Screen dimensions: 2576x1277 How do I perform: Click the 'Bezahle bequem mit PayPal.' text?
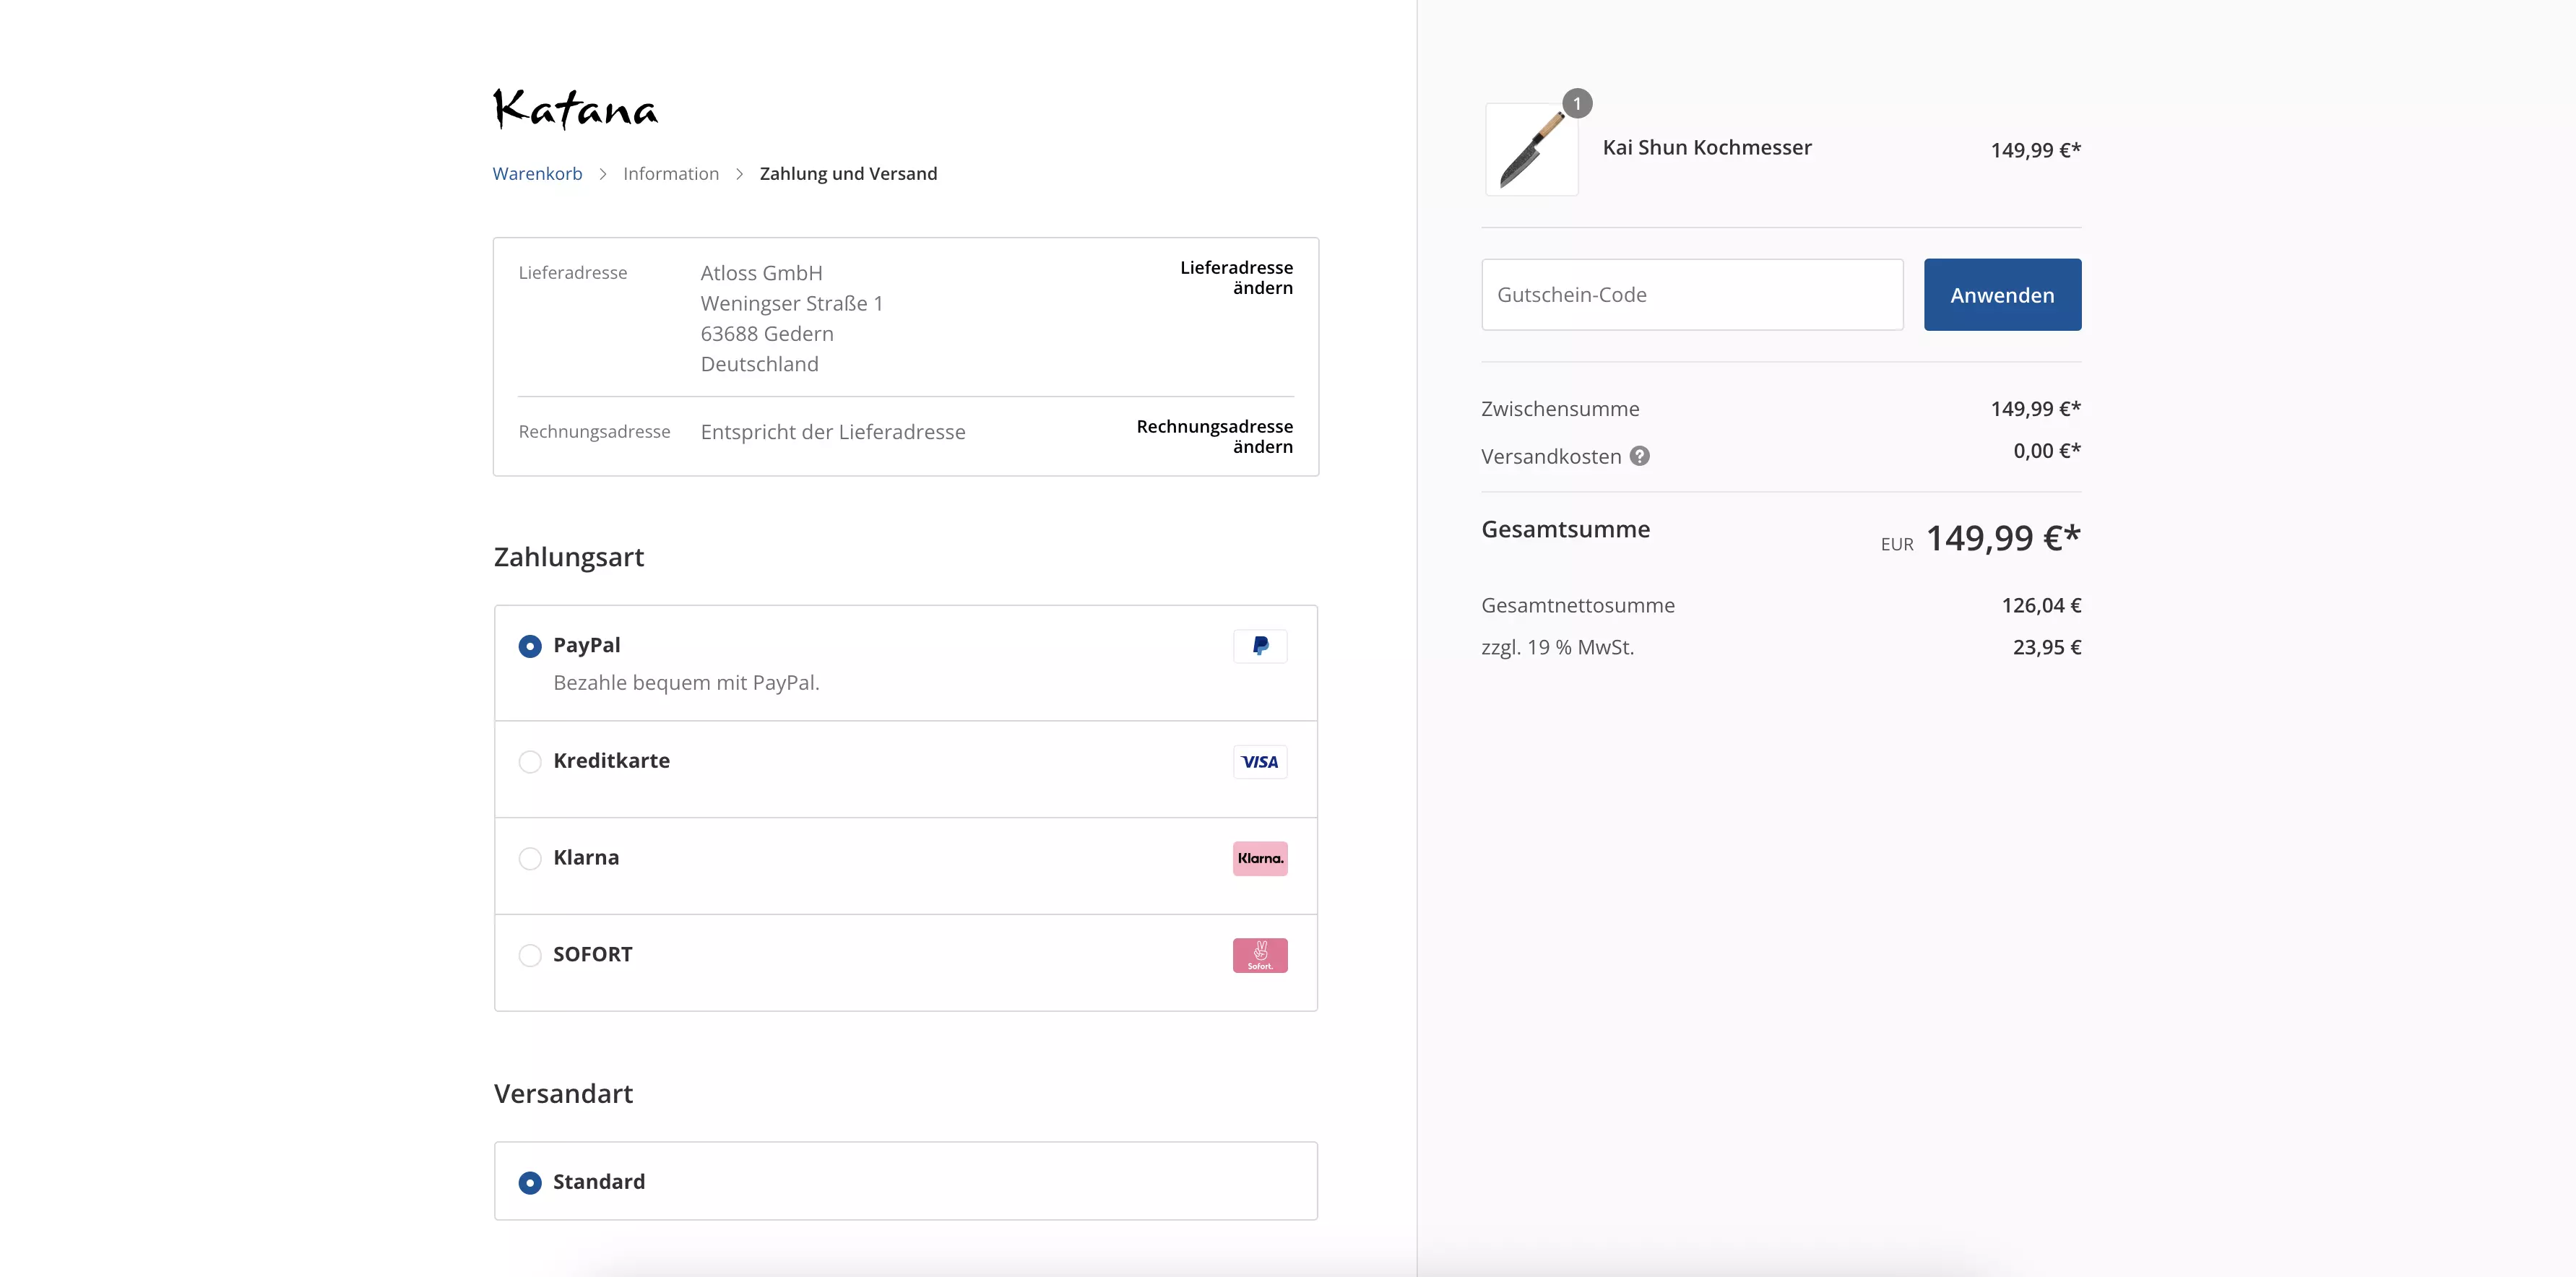pyautogui.click(x=686, y=682)
